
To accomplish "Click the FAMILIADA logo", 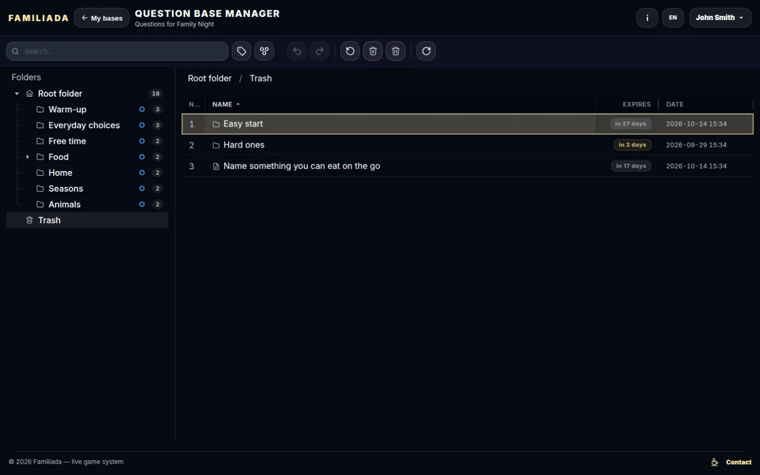I will pyautogui.click(x=39, y=18).
